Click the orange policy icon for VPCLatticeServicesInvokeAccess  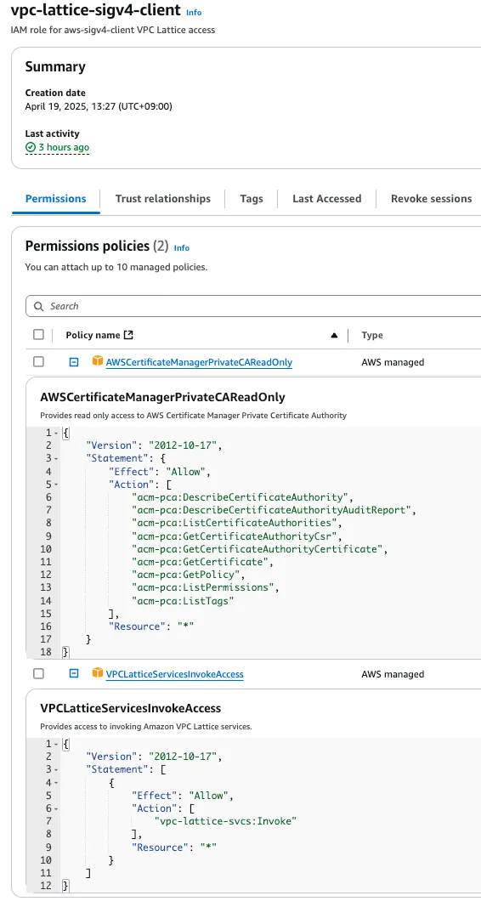point(98,673)
